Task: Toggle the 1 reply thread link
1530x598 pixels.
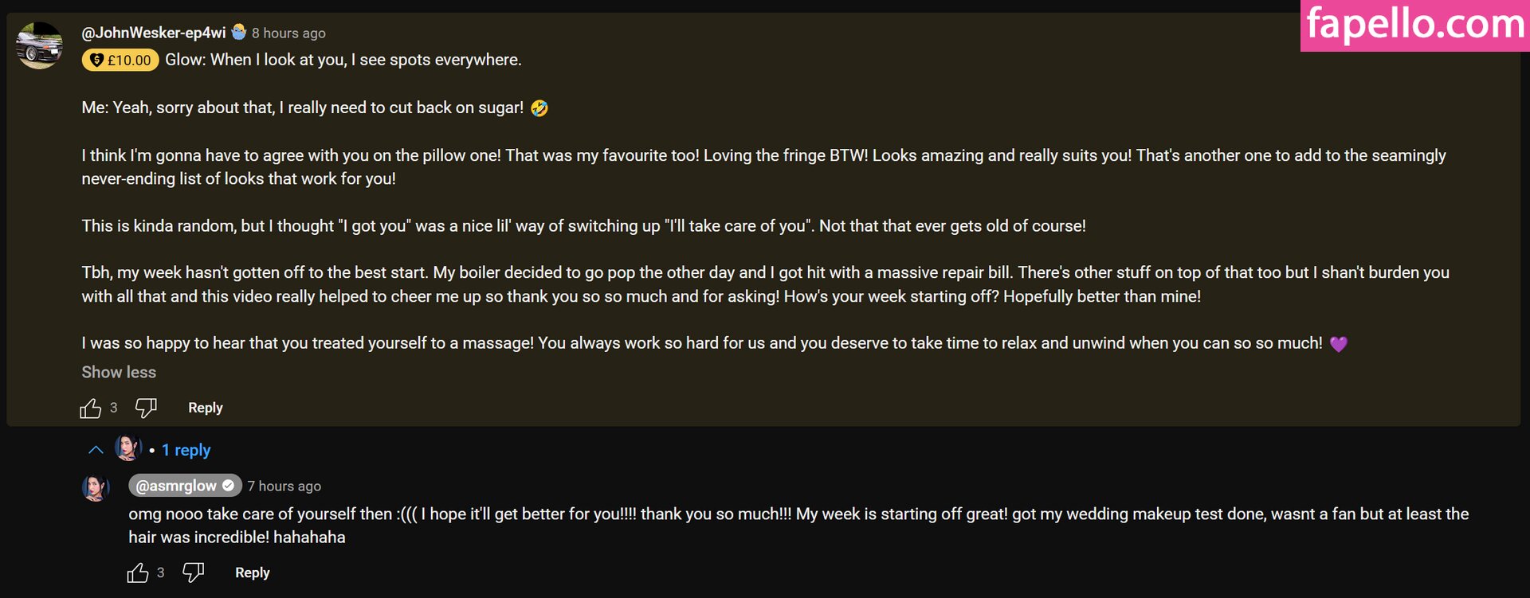Action: click(x=186, y=450)
